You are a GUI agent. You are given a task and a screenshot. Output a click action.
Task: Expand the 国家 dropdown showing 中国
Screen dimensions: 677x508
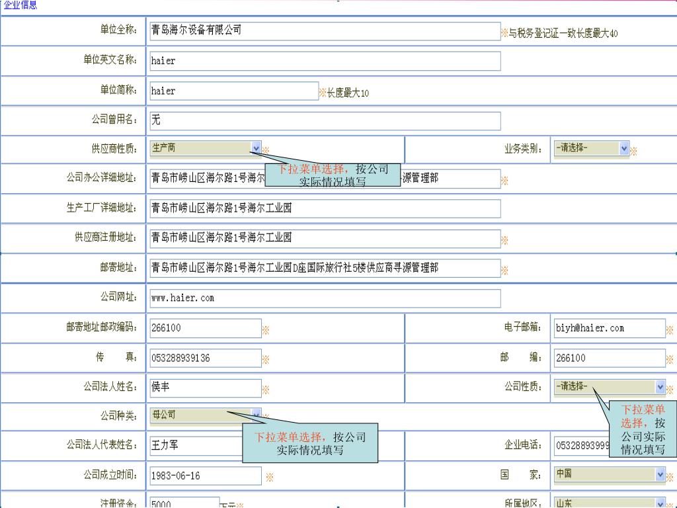tap(610, 474)
